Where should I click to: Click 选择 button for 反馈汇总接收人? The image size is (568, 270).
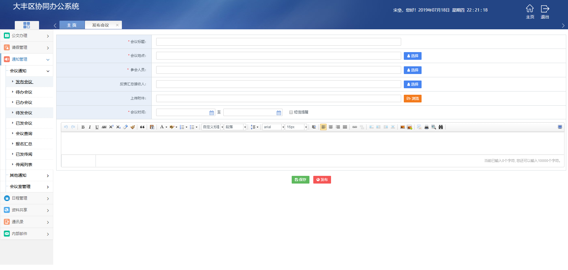(x=412, y=84)
